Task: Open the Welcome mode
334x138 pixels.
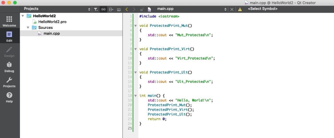Action: point(9,21)
